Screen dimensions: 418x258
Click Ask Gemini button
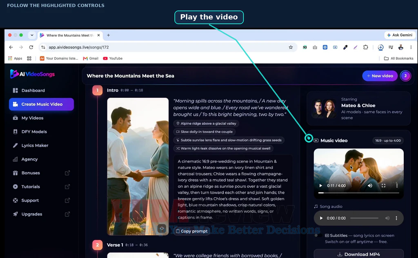pos(400,35)
